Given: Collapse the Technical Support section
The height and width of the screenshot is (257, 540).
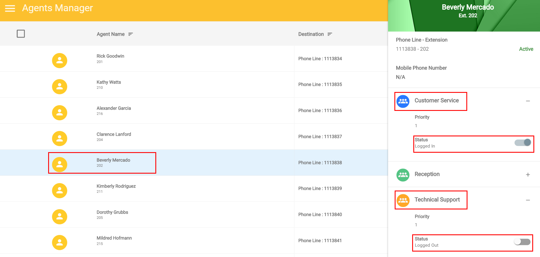Looking at the screenshot, I should click(528, 200).
